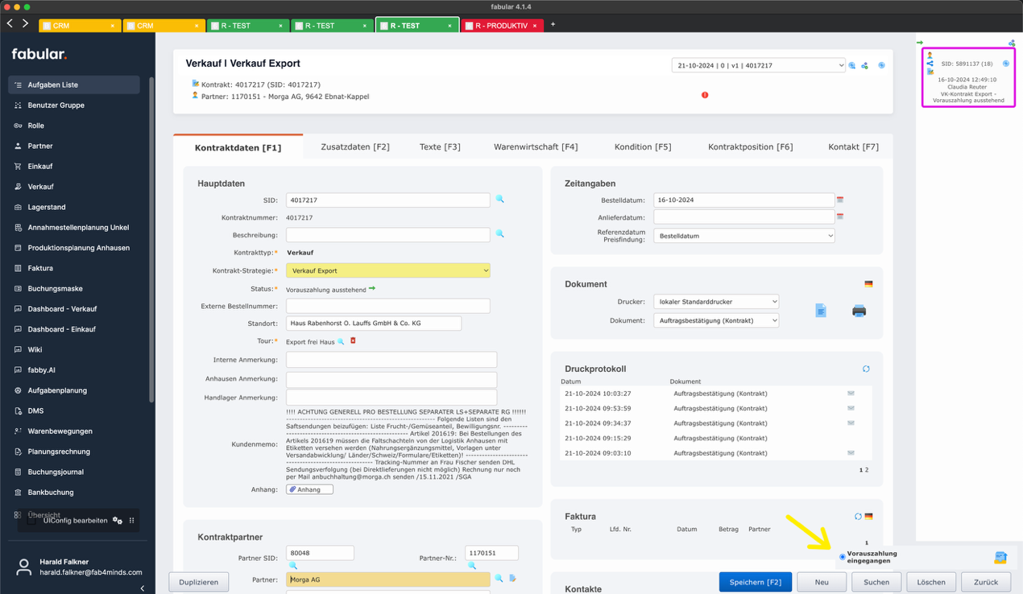Expand the Kontrakt-Strategie dropdown
This screenshot has height=594, width=1023.
click(387, 270)
